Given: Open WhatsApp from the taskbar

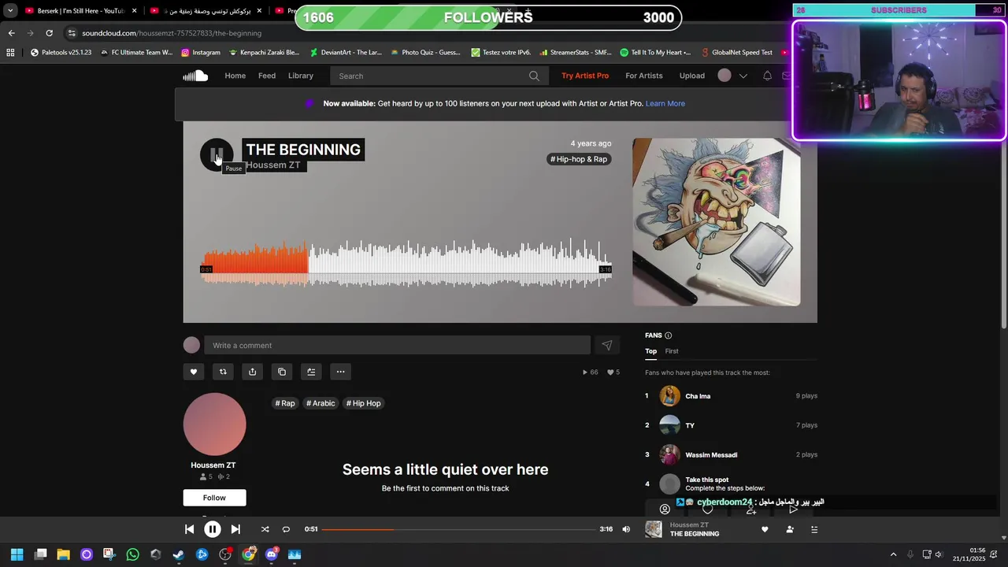Looking at the screenshot, I should click(x=132, y=554).
